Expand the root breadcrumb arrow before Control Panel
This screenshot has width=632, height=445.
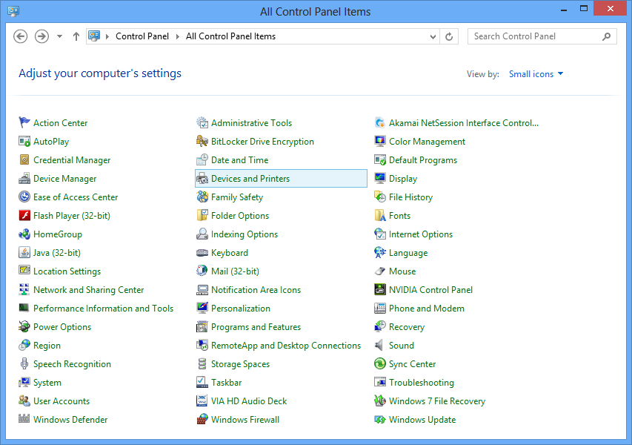[107, 36]
